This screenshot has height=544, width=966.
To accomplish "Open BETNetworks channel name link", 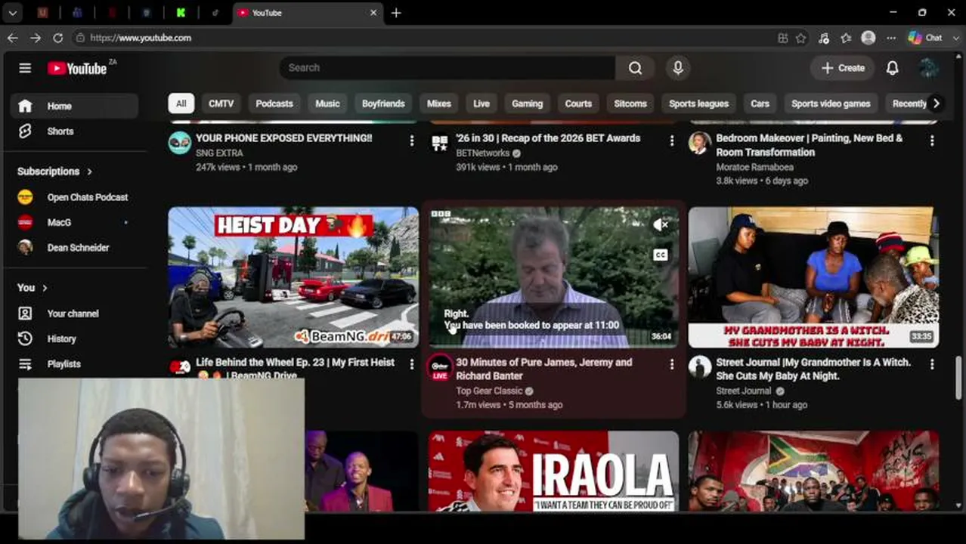I will tap(483, 153).
